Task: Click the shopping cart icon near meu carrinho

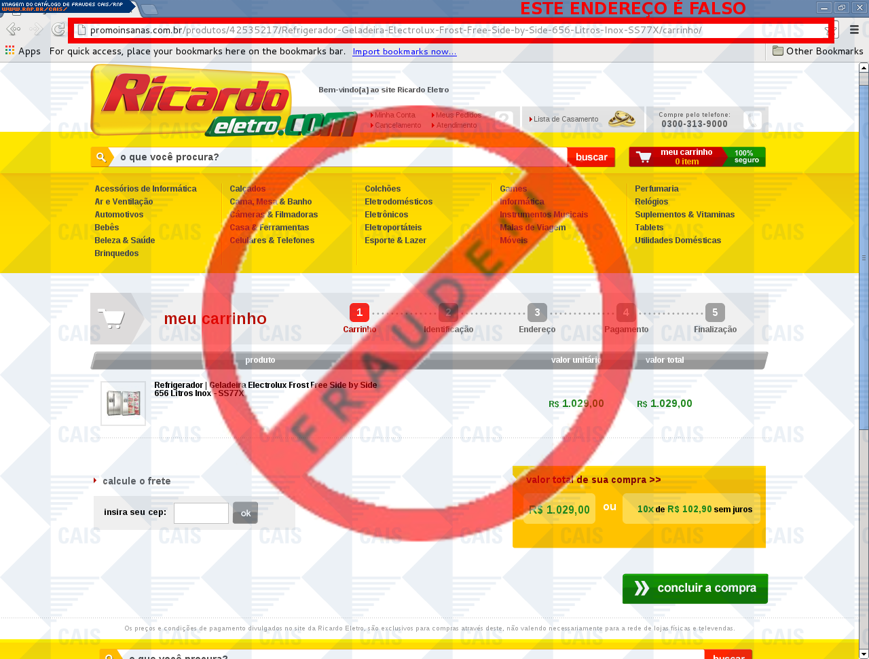Action: (644, 157)
